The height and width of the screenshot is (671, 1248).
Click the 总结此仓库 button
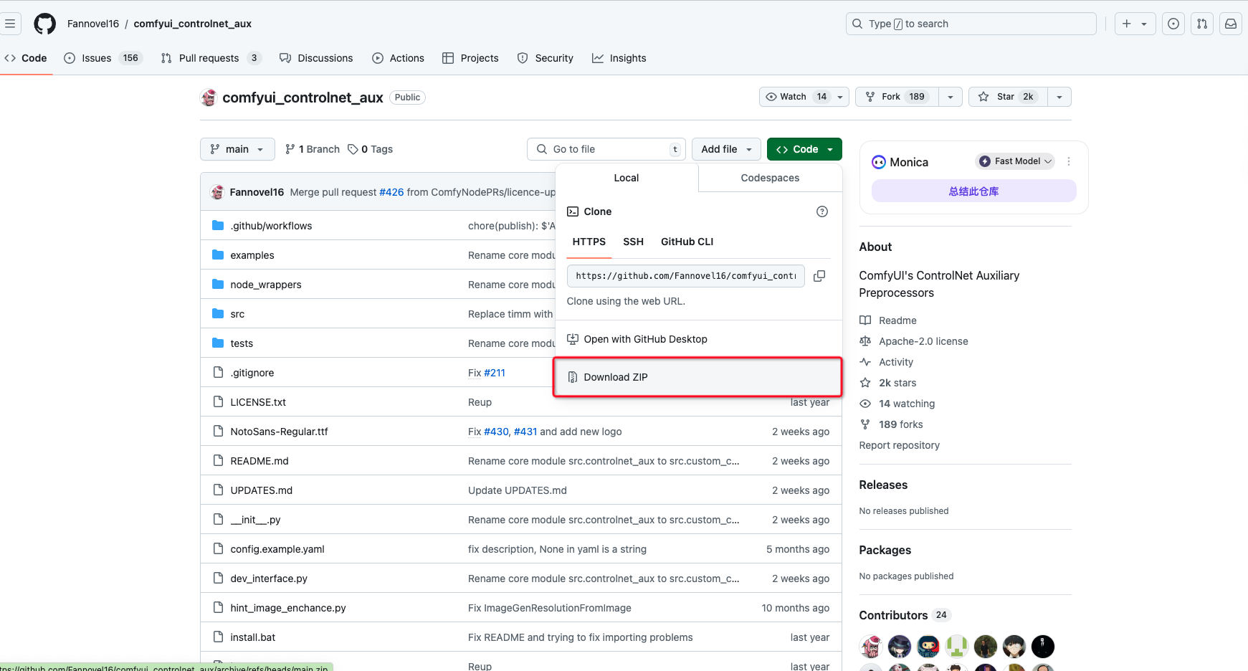[x=973, y=191]
